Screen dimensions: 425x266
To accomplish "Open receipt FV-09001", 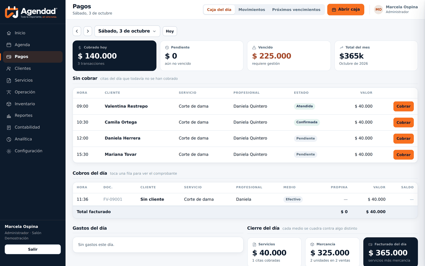I will 245,199.
